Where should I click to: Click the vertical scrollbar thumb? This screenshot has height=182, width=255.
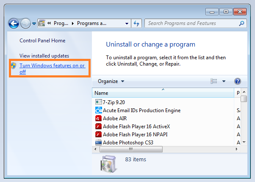244,99
